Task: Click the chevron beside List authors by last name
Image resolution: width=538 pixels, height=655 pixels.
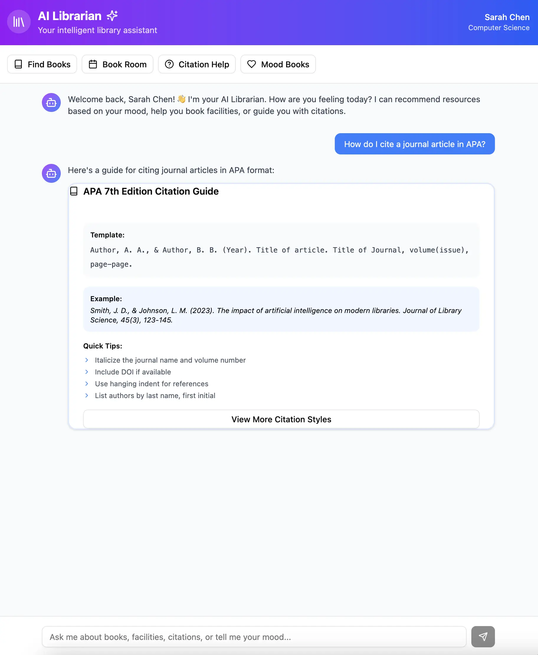Action: (87, 395)
